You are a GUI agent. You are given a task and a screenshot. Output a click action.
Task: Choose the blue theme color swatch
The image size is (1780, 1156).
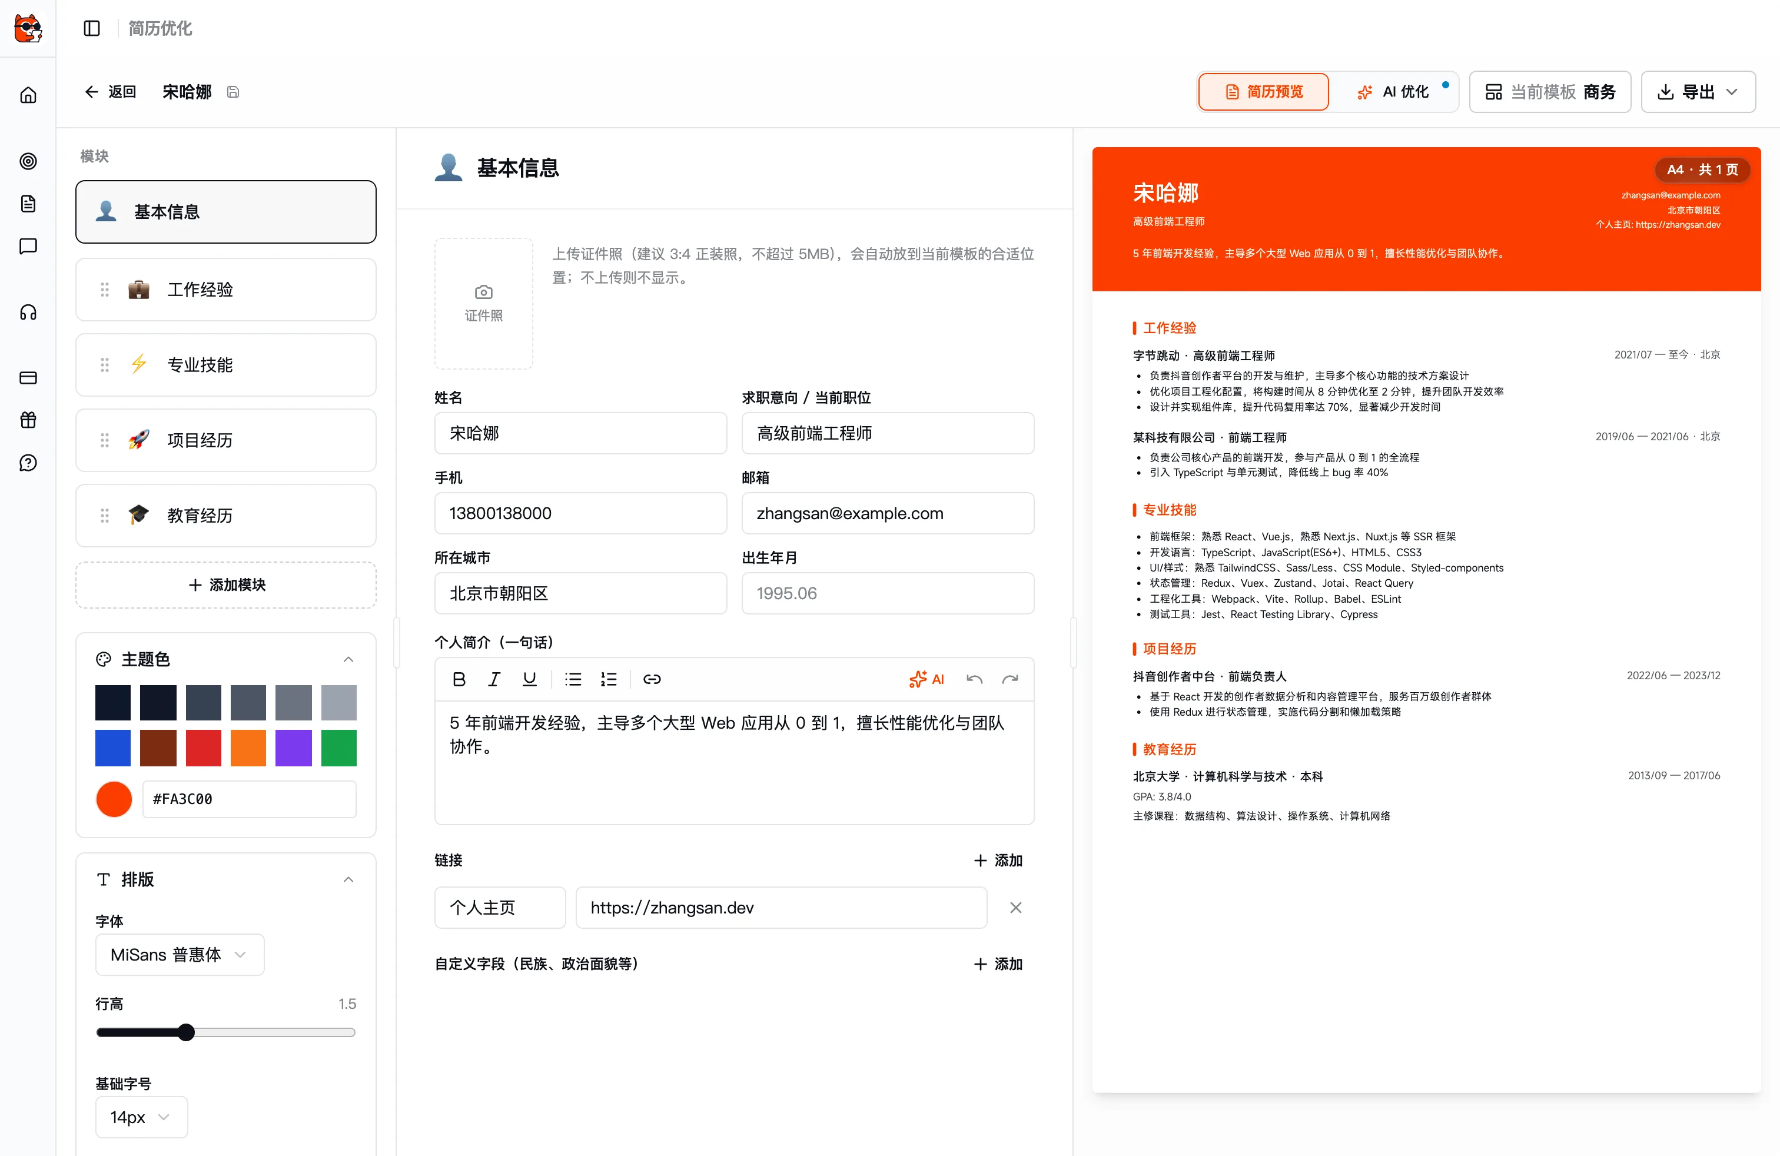point(113,748)
